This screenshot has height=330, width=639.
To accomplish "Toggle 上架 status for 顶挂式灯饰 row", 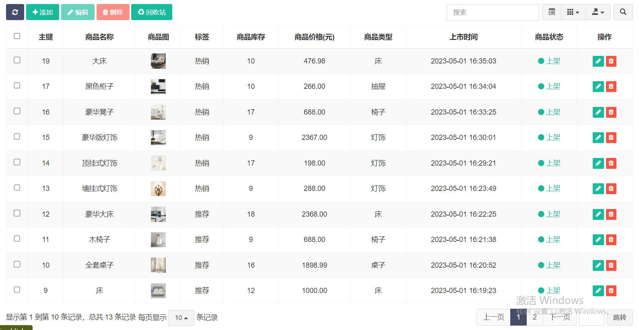I will point(549,163).
